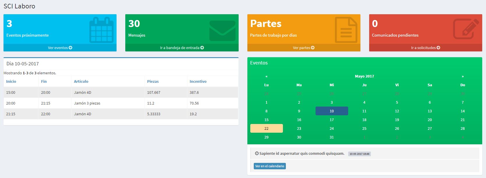Select day 31 in the calendar

332,137
